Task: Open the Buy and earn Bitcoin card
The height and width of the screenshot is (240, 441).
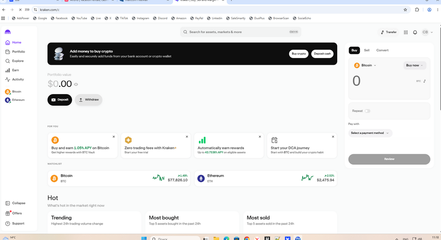Action: click(83, 145)
